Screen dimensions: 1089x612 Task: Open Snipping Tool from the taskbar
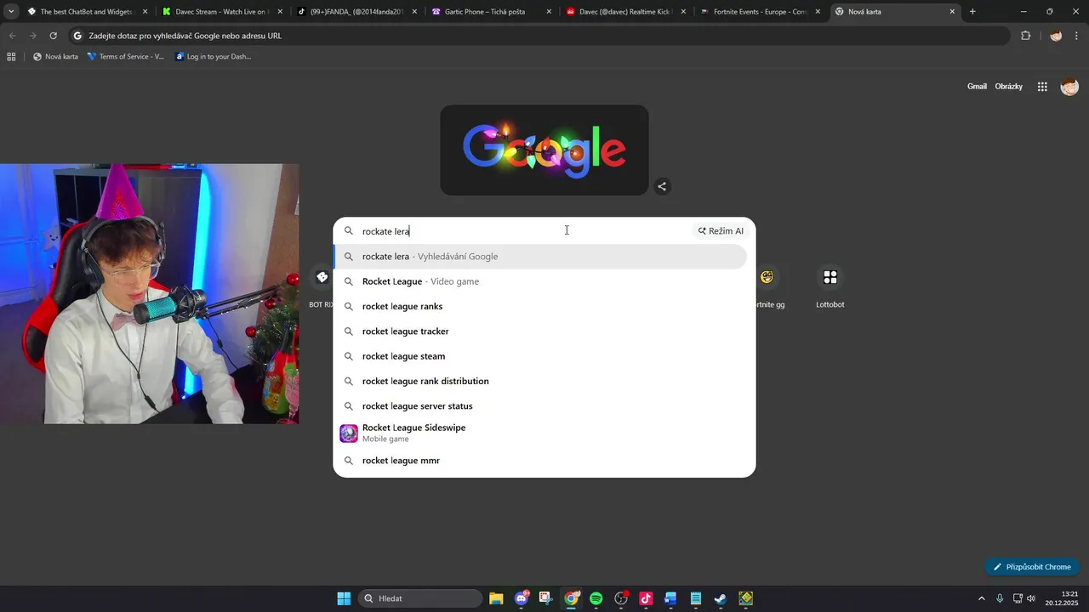click(x=546, y=598)
